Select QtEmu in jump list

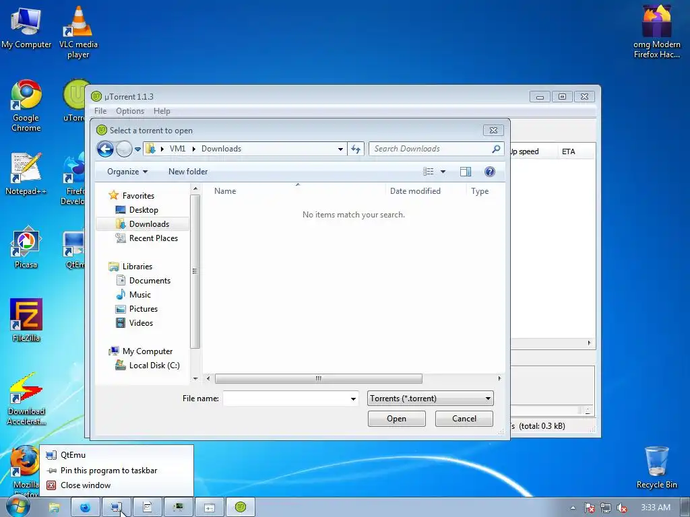coord(117,455)
